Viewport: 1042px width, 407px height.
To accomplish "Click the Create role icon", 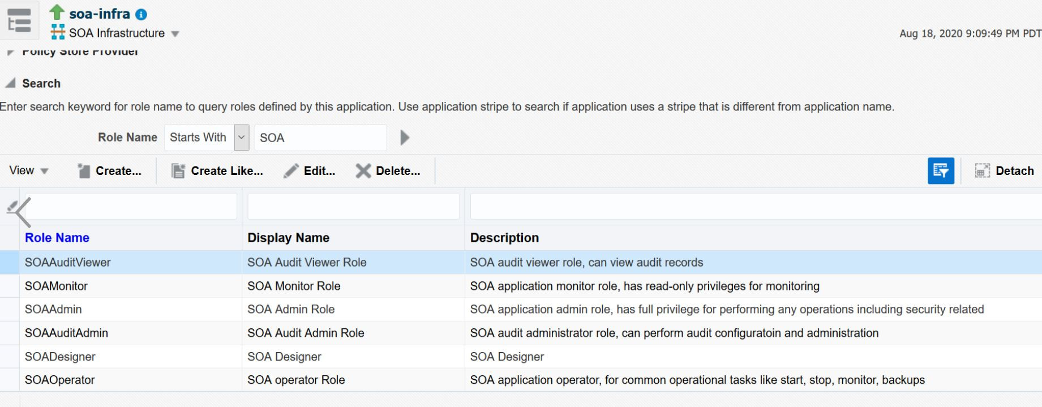I will click(84, 171).
